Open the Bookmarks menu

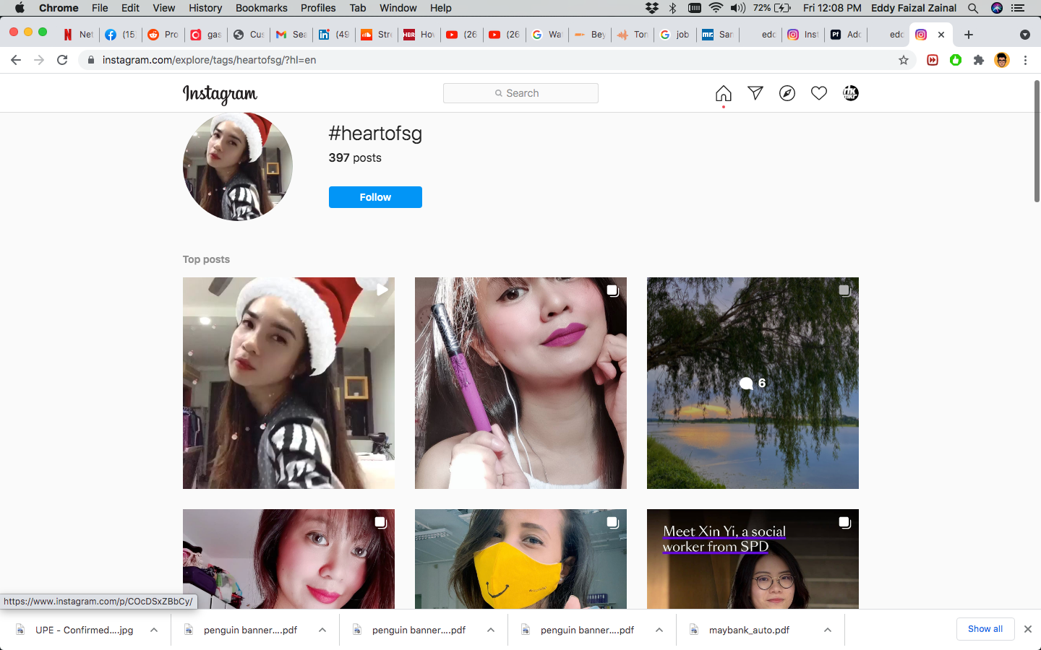coord(262,8)
